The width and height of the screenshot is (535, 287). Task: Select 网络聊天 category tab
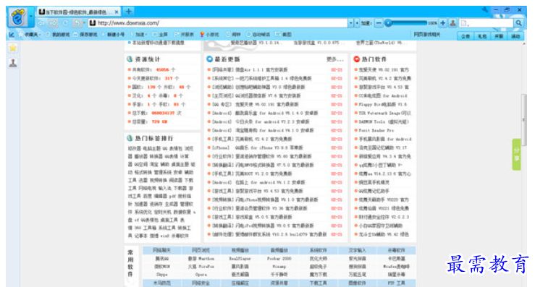click(161, 251)
